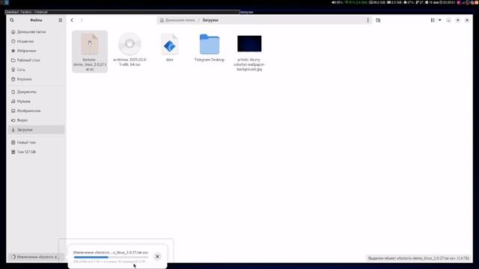Viewport: 479px width, 269px height.
Task: Go forward with the right arrow button
Action: [x=82, y=20]
